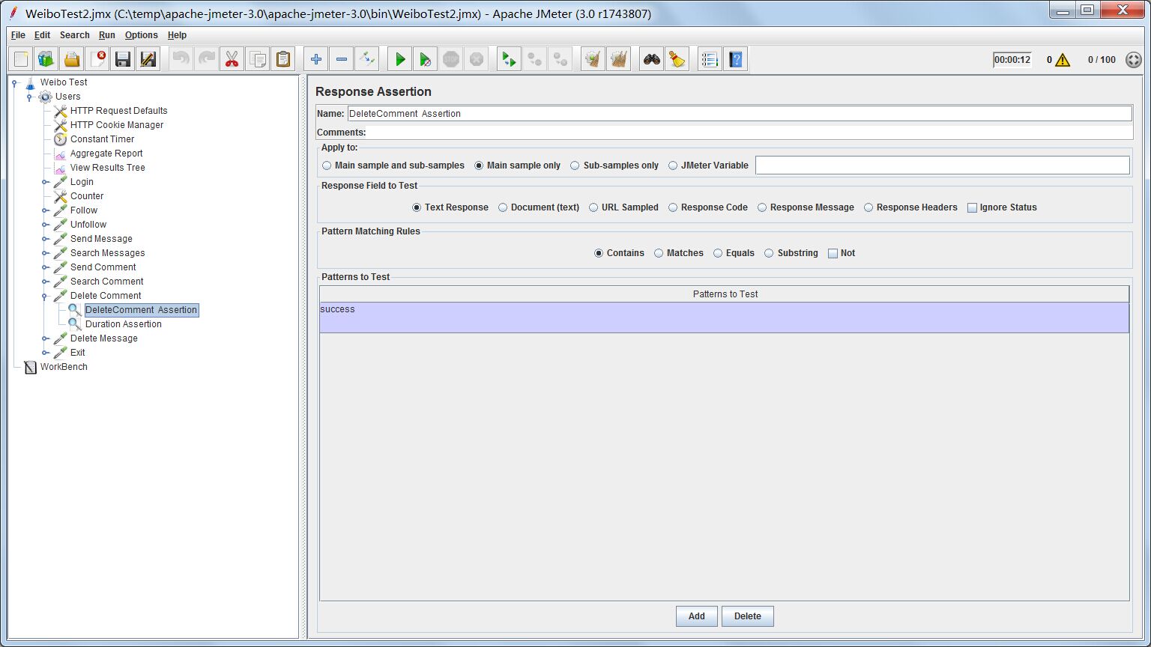The height and width of the screenshot is (647, 1151).
Task: Select JMeter Variable radio option
Action: click(708, 165)
